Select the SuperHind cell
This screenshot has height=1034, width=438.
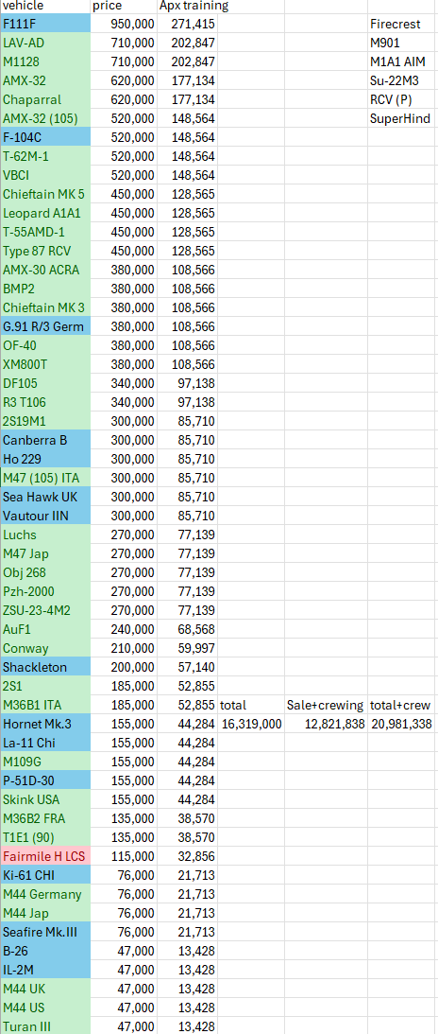click(x=402, y=118)
